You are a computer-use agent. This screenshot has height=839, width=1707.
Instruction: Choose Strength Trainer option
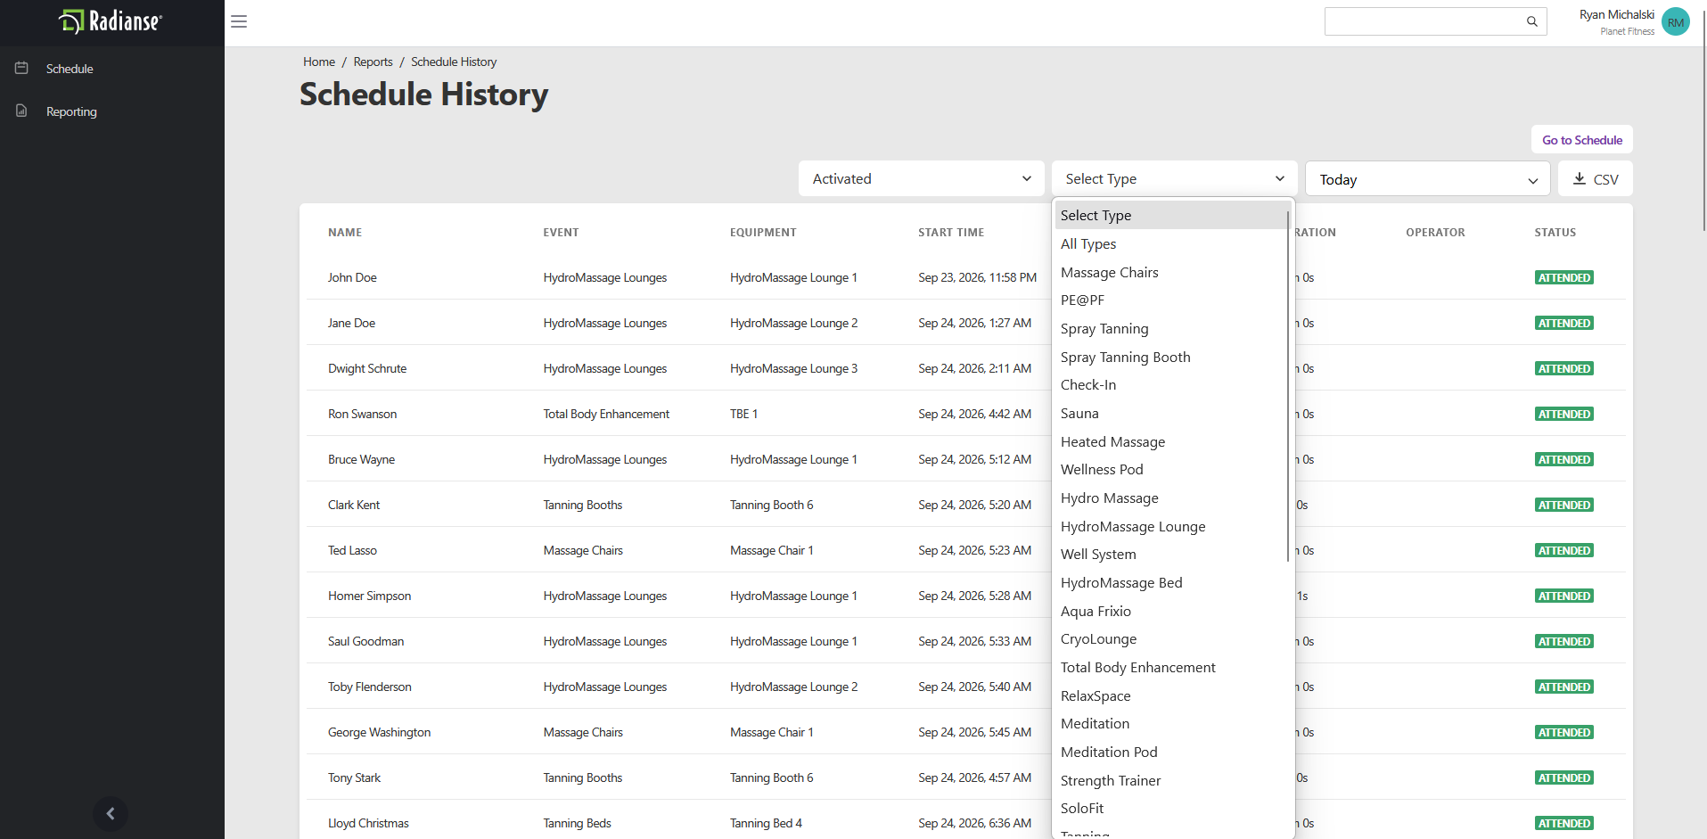point(1171,780)
